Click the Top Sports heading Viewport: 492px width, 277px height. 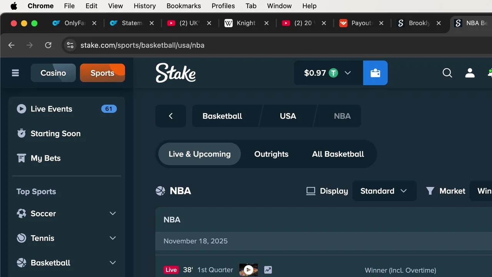(x=36, y=192)
